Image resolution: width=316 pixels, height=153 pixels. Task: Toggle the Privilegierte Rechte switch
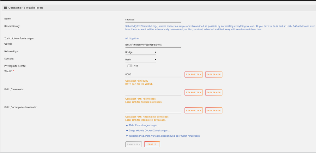(x=130, y=66)
